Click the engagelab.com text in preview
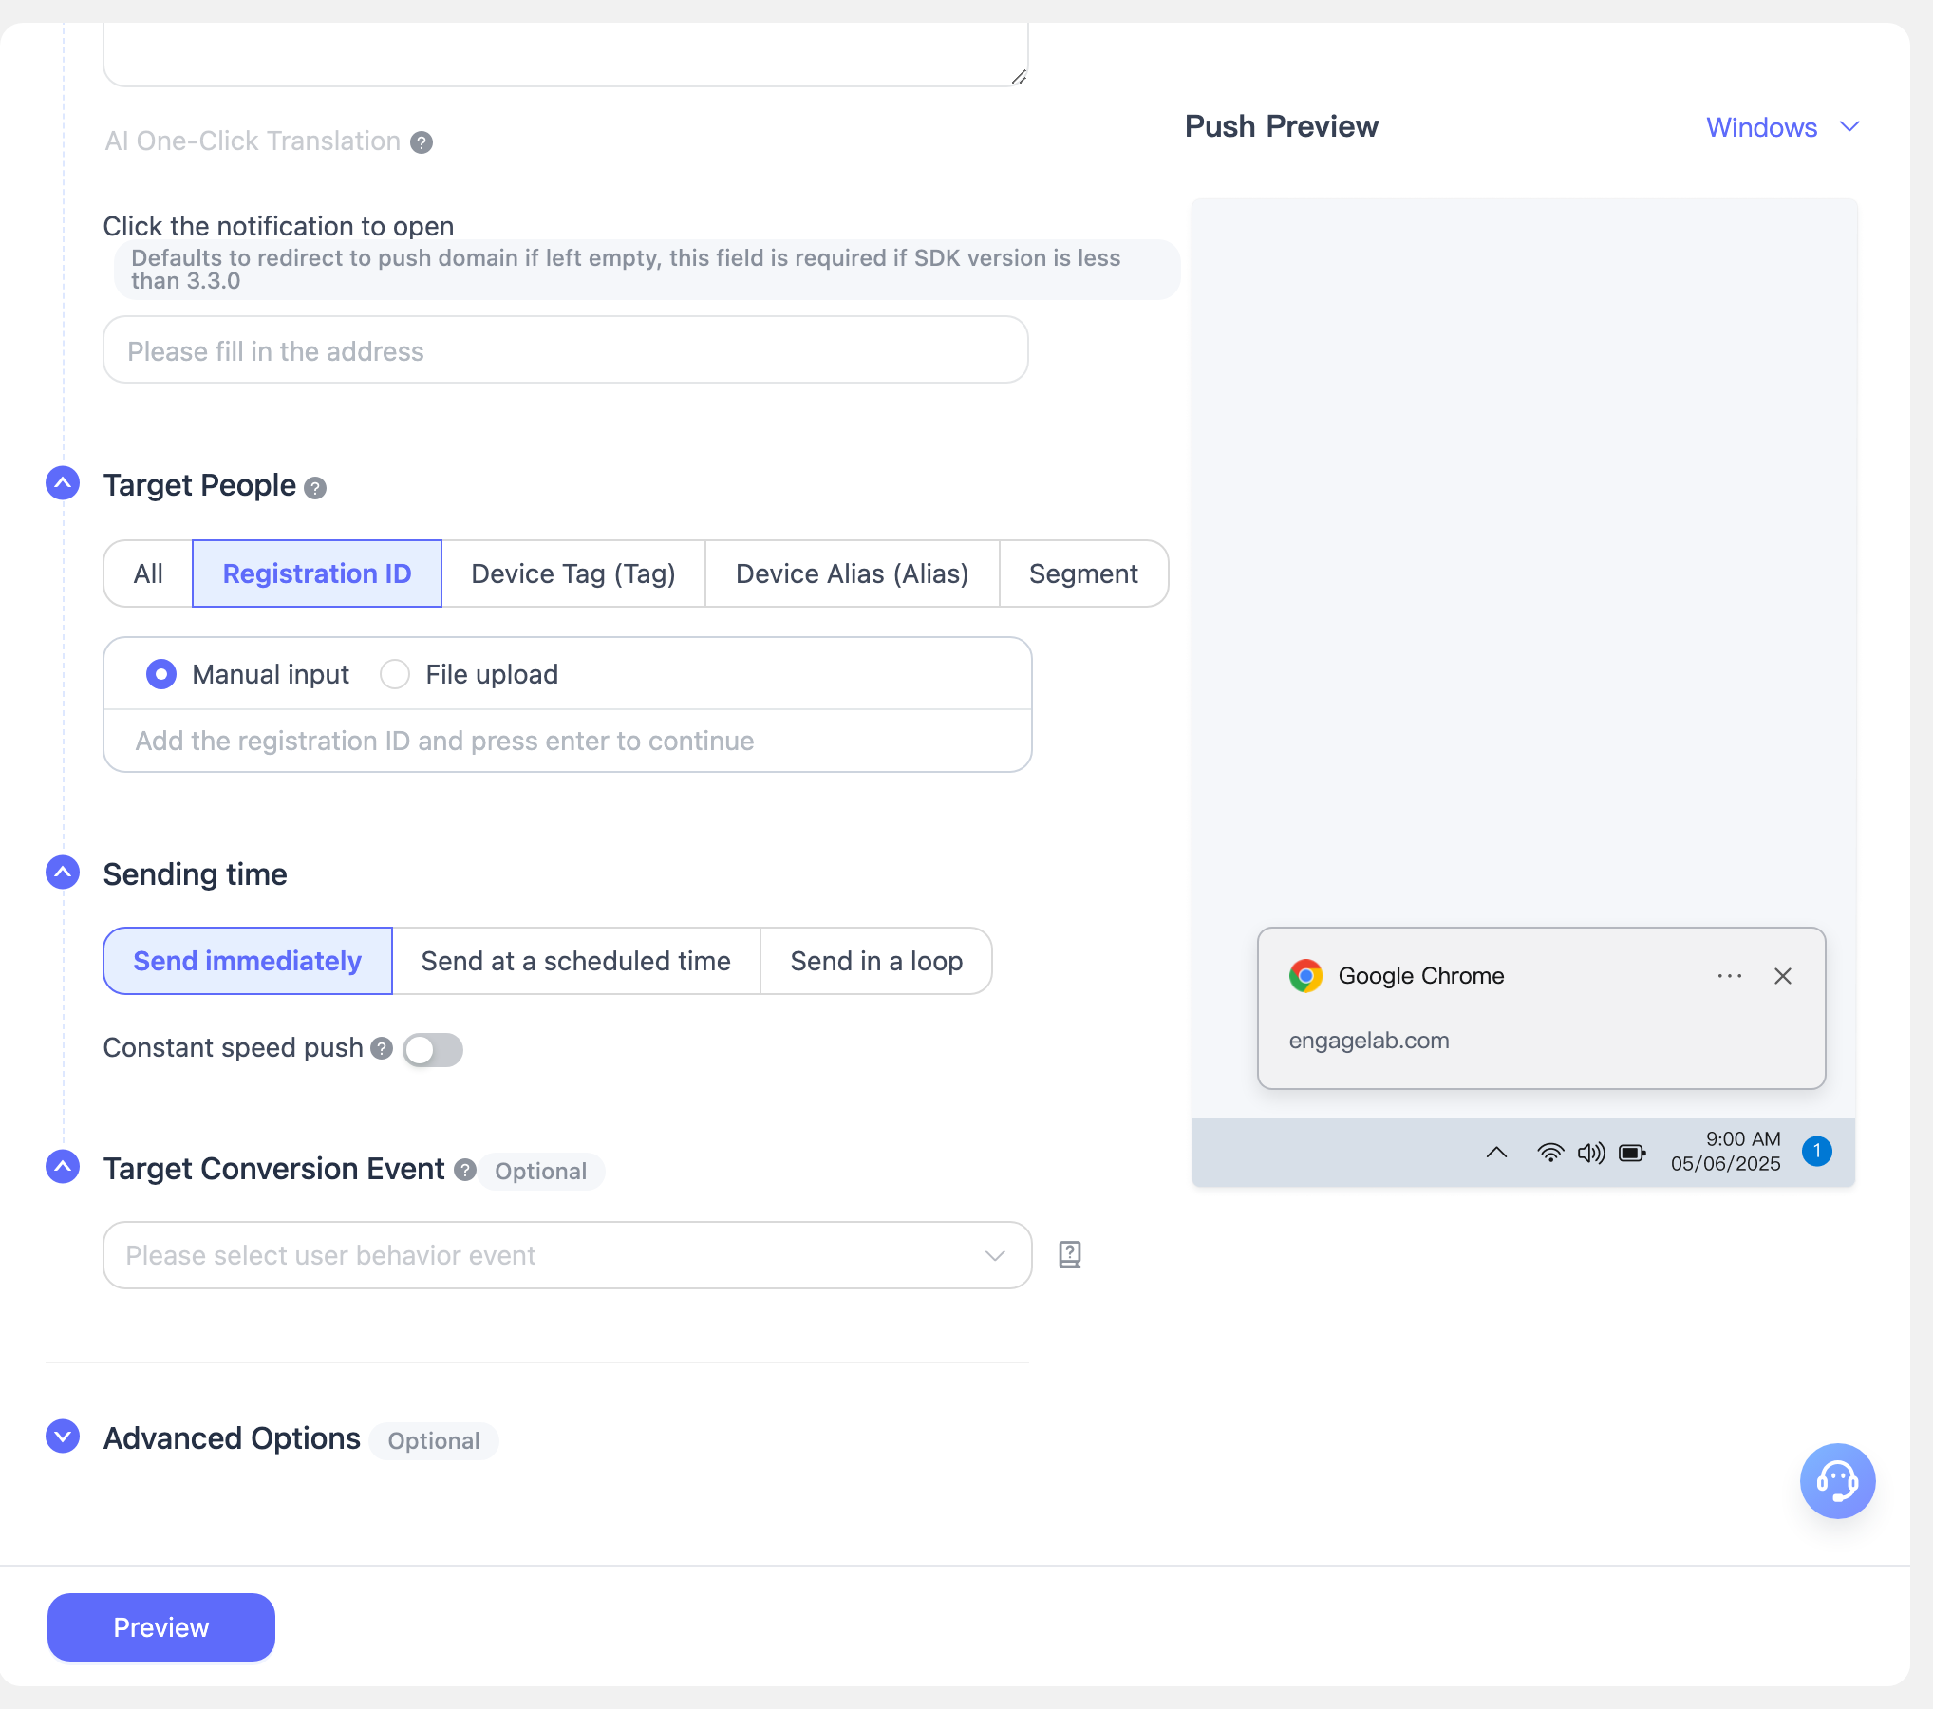This screenshot has width=1933, height=1709. (1369, 1041)
